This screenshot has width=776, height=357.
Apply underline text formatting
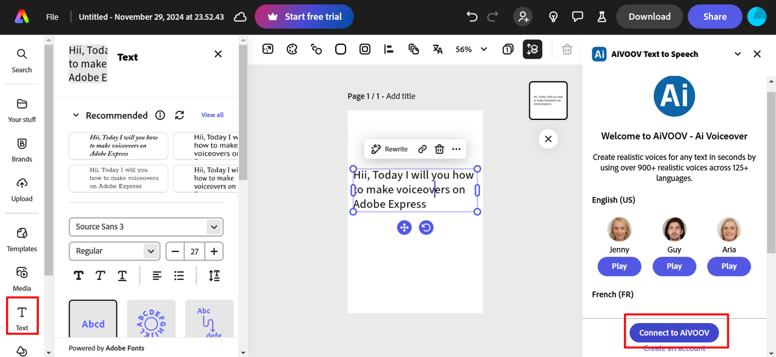tap(122, 276)
